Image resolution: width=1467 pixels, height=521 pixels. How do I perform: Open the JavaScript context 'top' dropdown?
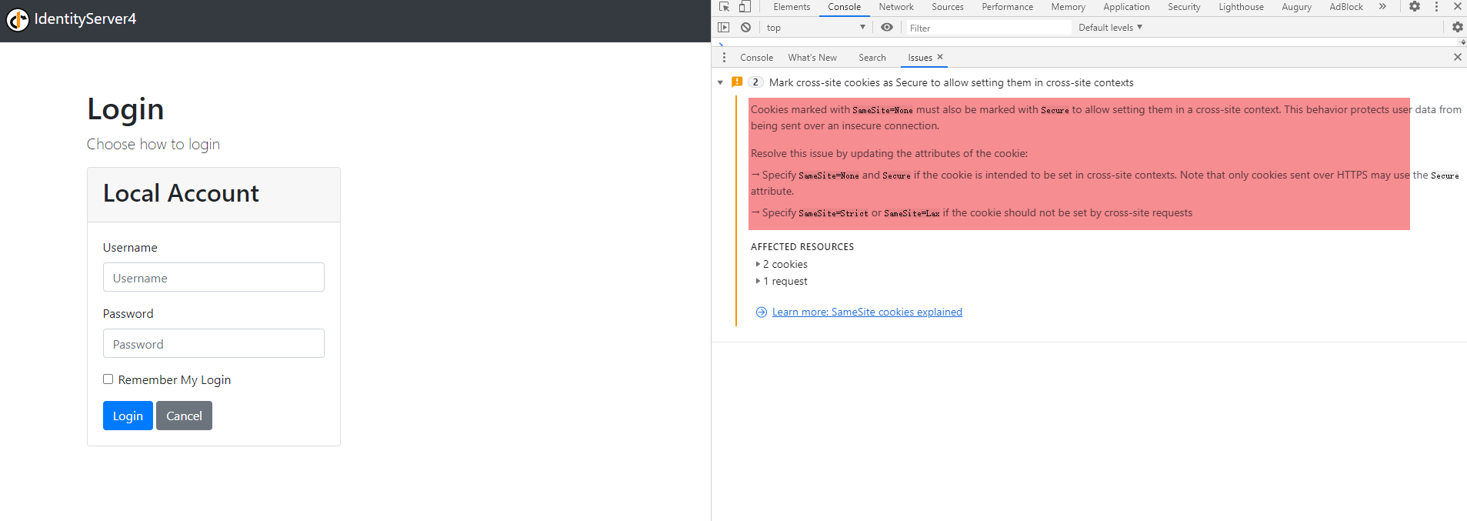[815, 28]
